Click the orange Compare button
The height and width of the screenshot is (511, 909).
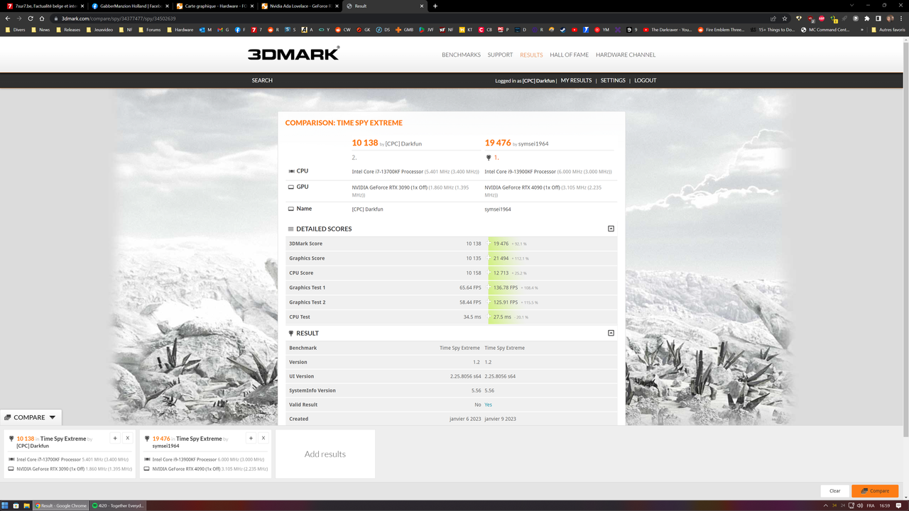[875, 490]
